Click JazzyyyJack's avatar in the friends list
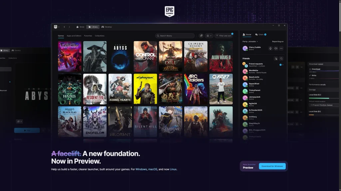 245,98
